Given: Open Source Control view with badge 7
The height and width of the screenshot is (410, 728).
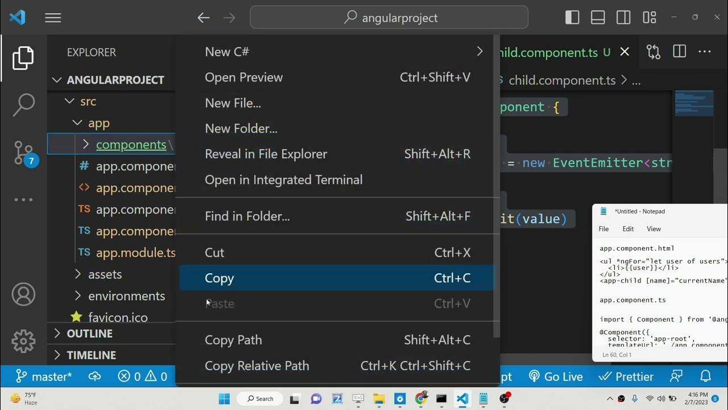Looking at the screenshot, I should (23, 152).
